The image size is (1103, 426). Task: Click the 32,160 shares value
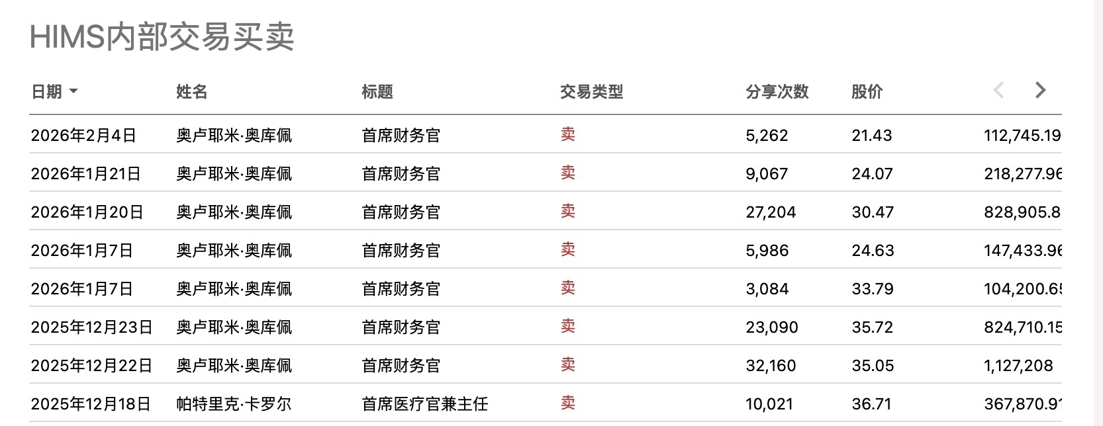pyautogui.click(x=771, y=366)
